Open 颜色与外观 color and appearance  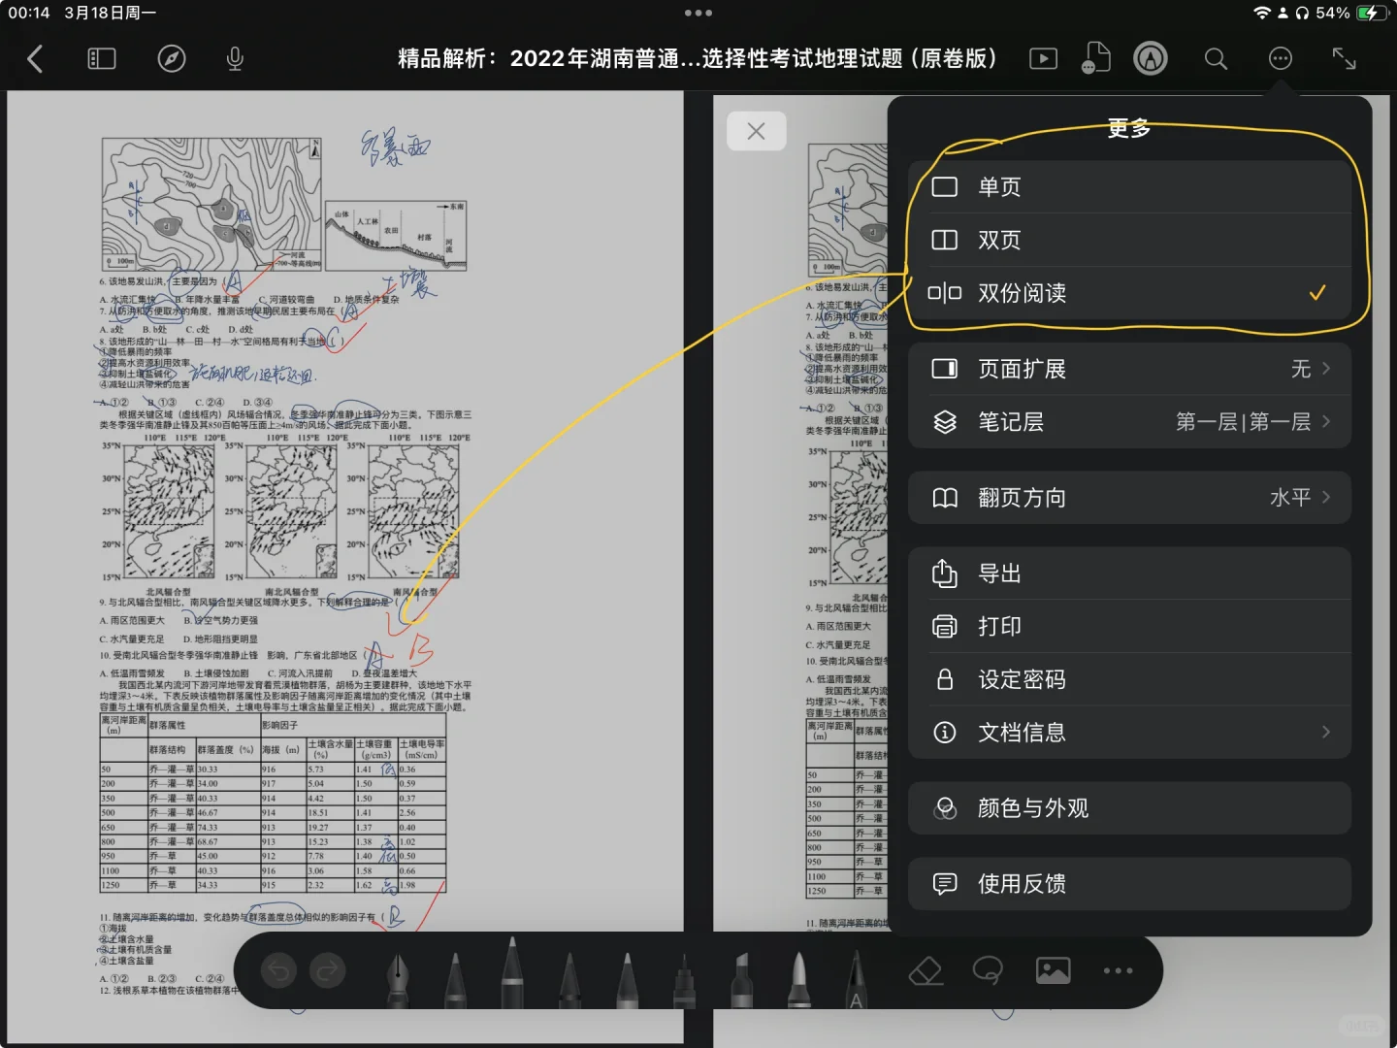[x=1129, y=808]
